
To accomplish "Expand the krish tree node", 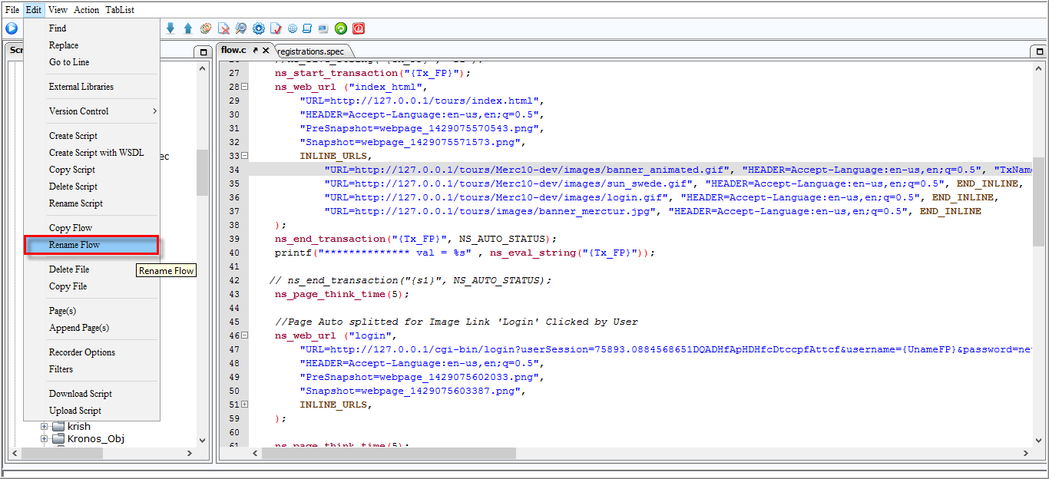I will [45, 426].
